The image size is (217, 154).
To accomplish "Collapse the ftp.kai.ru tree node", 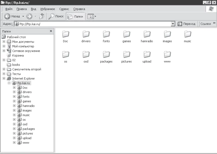I will pos(9,83).
